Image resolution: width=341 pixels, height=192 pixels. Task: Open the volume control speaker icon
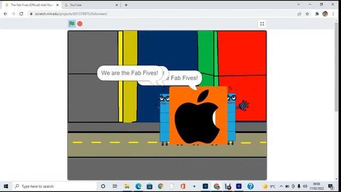(305, 186)
